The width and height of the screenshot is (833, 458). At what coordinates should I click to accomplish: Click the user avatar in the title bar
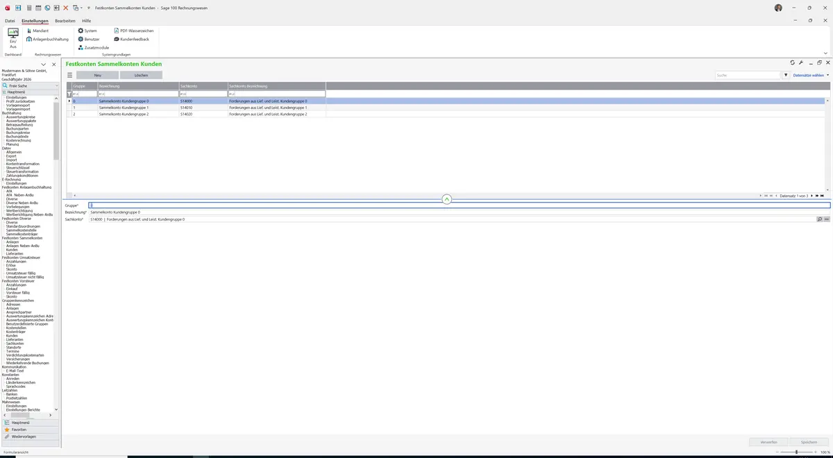778,8
